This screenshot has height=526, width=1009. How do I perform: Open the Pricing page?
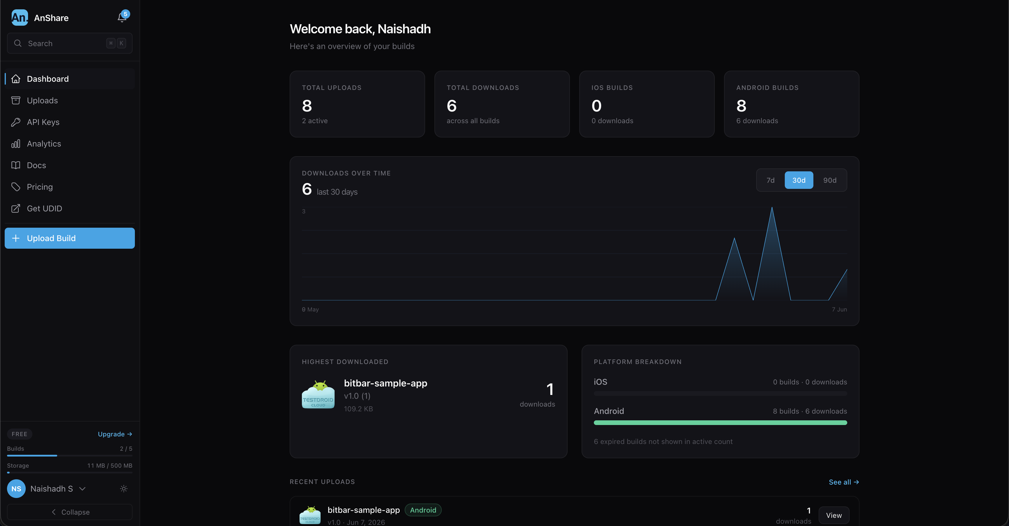click(x=70, y=187)
